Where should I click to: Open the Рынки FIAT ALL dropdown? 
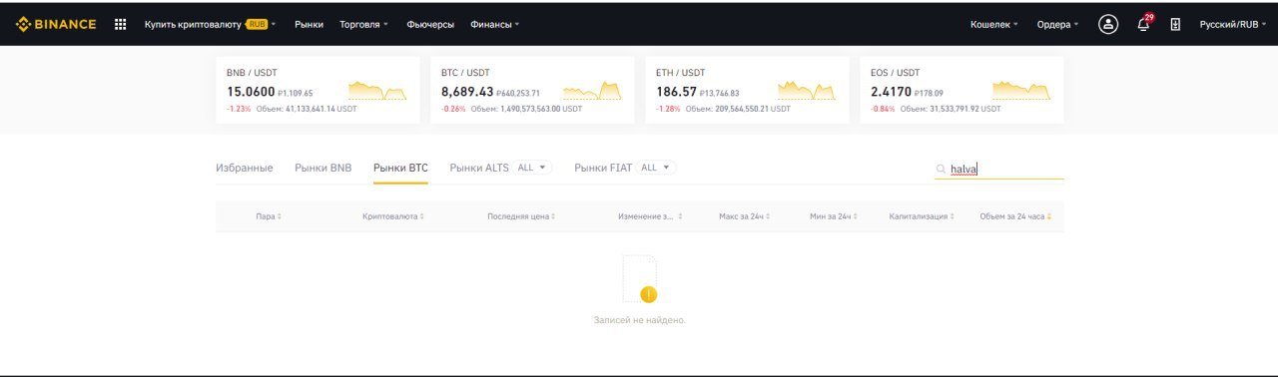tap(656, 168)
